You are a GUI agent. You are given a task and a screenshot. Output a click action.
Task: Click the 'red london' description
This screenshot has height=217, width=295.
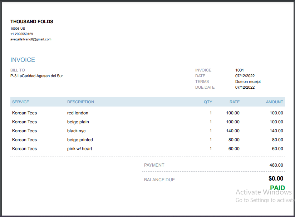click(78, 113)
